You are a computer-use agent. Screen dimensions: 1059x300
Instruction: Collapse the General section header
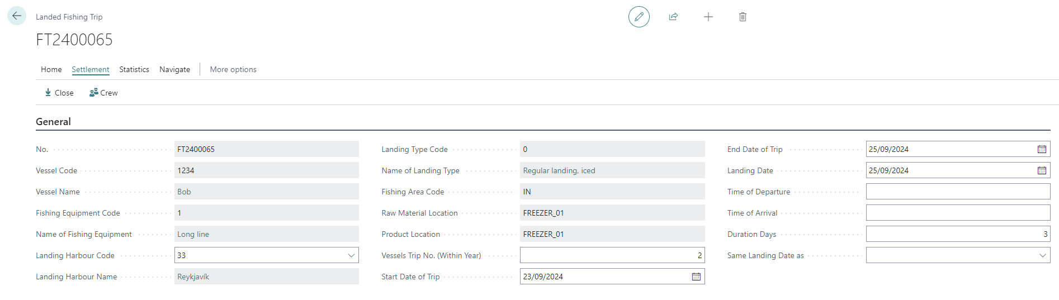(x=53, y=122)
